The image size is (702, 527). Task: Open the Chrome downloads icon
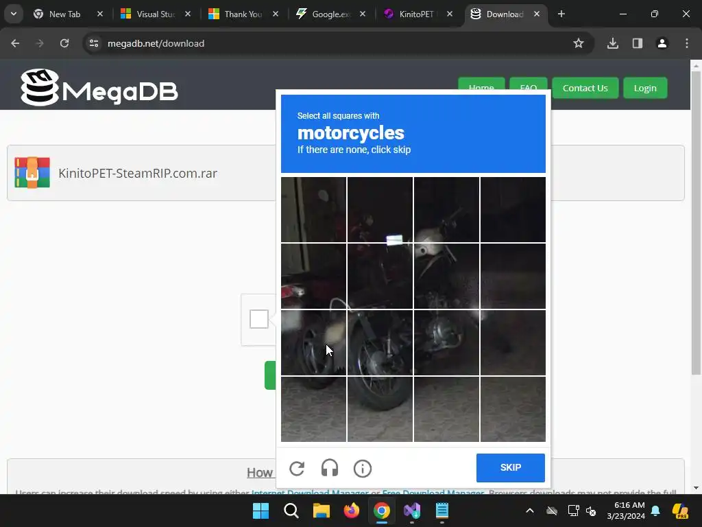[612, 43]
